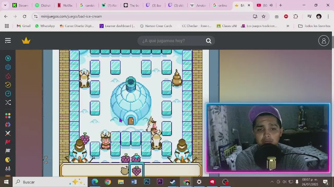Click the igloo door in the game

pos(131,121)
